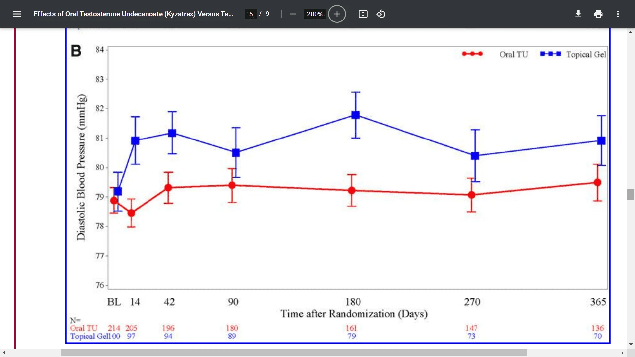635x357 pixels.
Task: Click the Topical Gel legend label
Action: point(586,54)
